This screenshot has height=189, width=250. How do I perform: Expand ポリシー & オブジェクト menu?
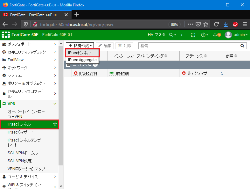[29, 83]
